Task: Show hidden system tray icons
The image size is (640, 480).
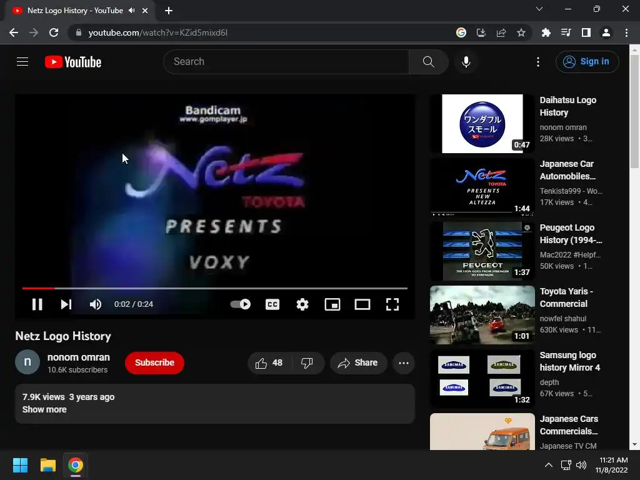Action: pos(549,465)
